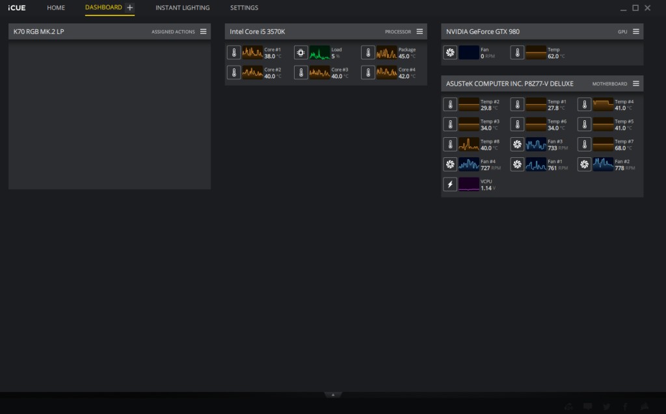Click the Package 45.0 °C reading
This screenshot has width=666, height=414.
407,56
